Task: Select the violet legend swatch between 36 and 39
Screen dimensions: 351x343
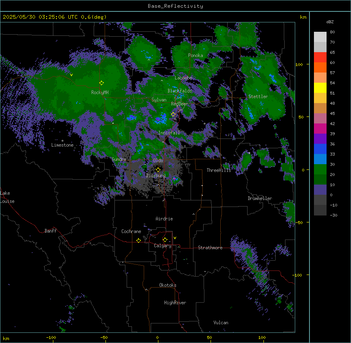Action: coord(320,139)
